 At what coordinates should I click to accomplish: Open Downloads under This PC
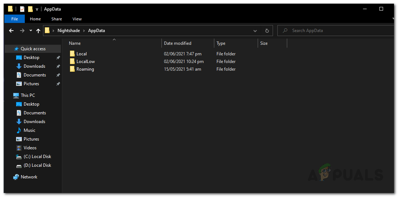coord(34,122)
